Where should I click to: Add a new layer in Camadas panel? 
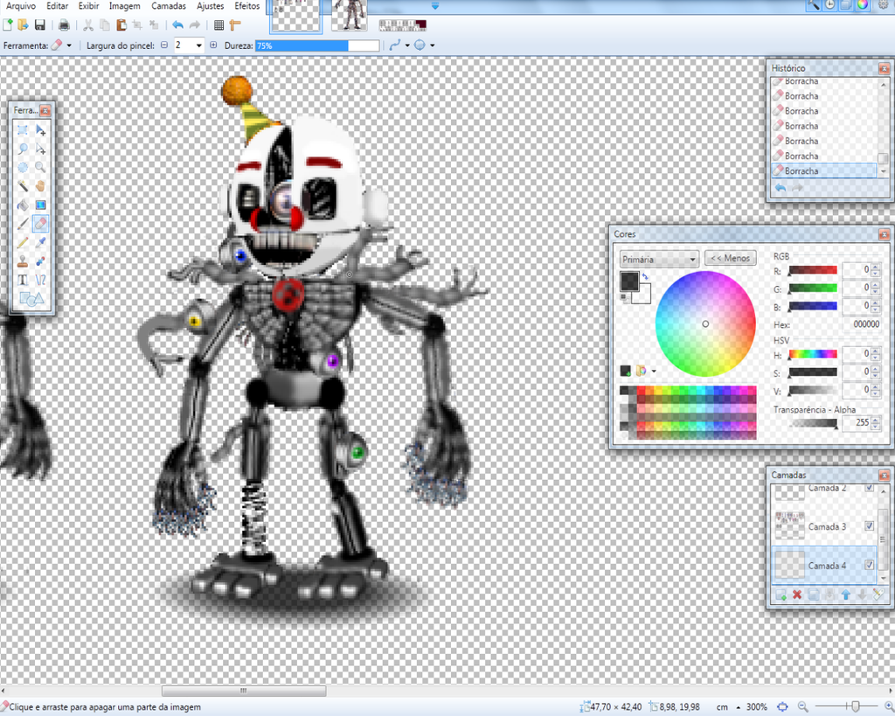pos(781,594)
